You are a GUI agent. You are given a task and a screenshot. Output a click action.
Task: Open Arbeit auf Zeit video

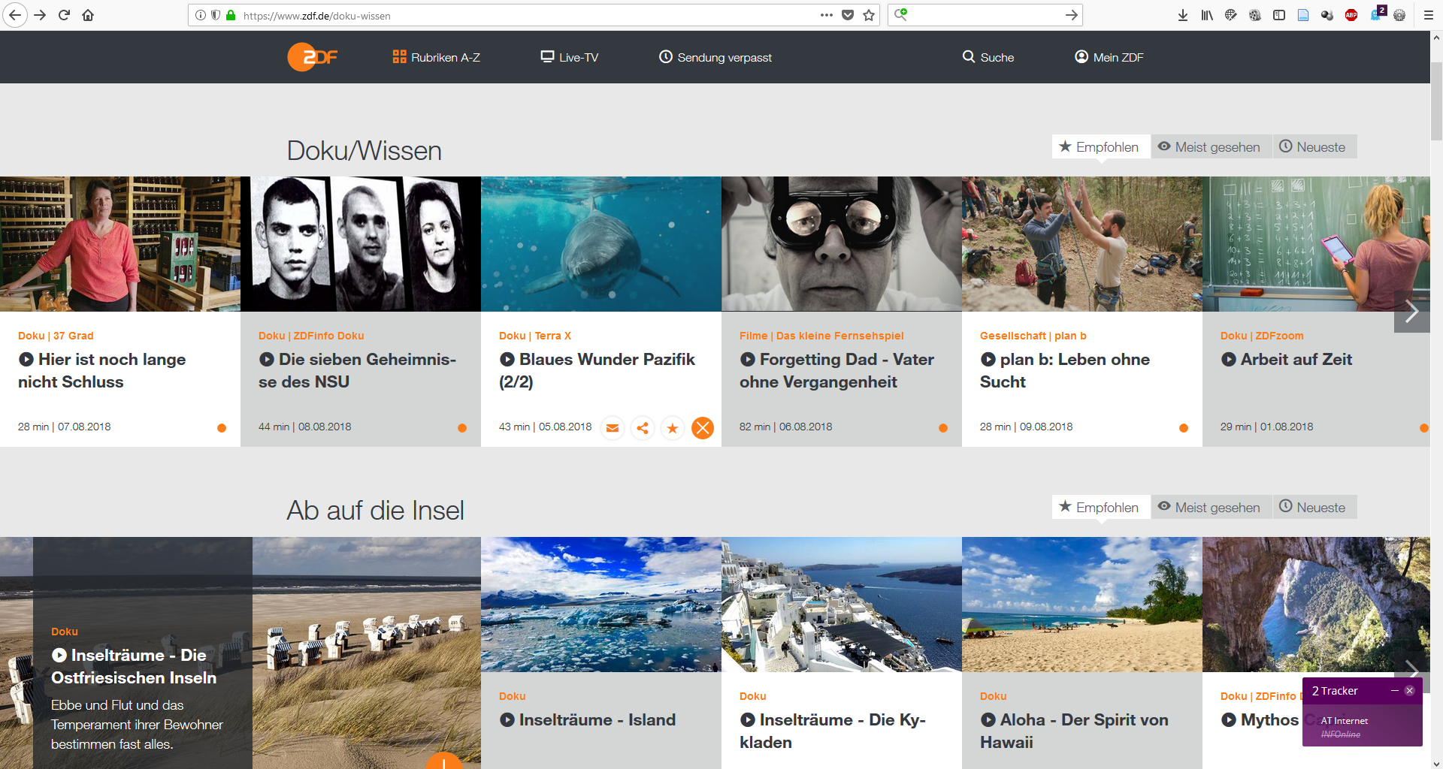click(x=1287, y=360)
